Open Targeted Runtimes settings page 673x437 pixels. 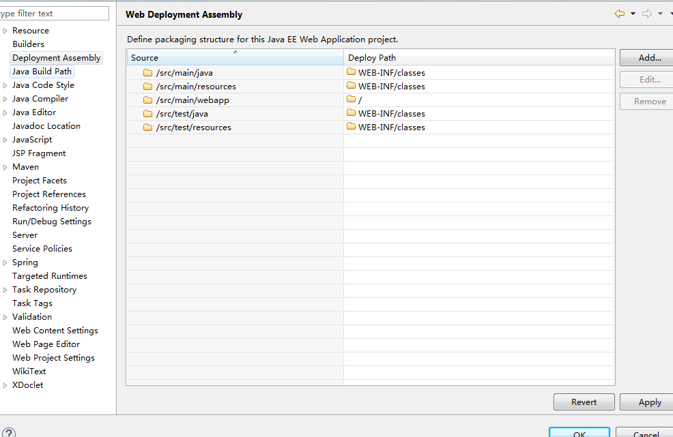pyautogui.click(x=50, y=276)
